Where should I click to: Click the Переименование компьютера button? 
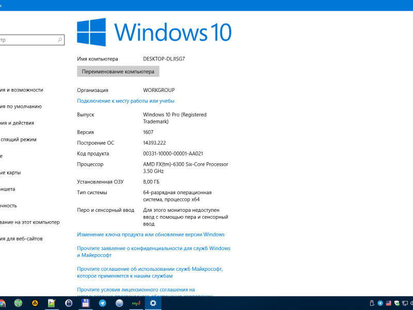118,71
